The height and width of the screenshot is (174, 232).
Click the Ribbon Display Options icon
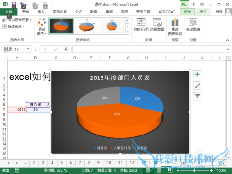(202, 5)
